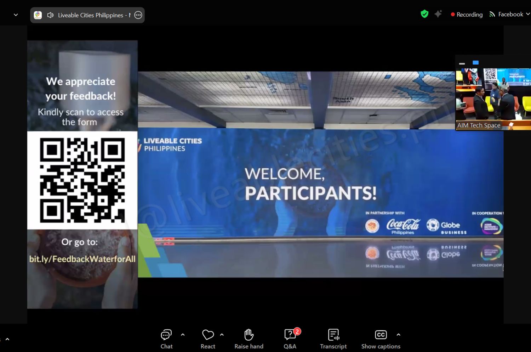This screenshot has width=531, height=352.
Task: Select the AIM Tech Space video thumbnail
Action: (x=493, y=99)
